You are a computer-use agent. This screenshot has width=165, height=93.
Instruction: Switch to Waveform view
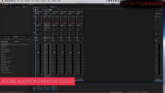coord(5,5)
